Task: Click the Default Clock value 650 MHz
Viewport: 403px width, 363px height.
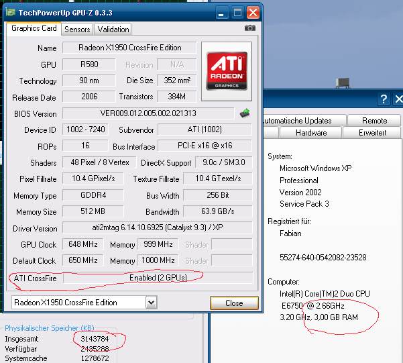Action: (83, 260)
